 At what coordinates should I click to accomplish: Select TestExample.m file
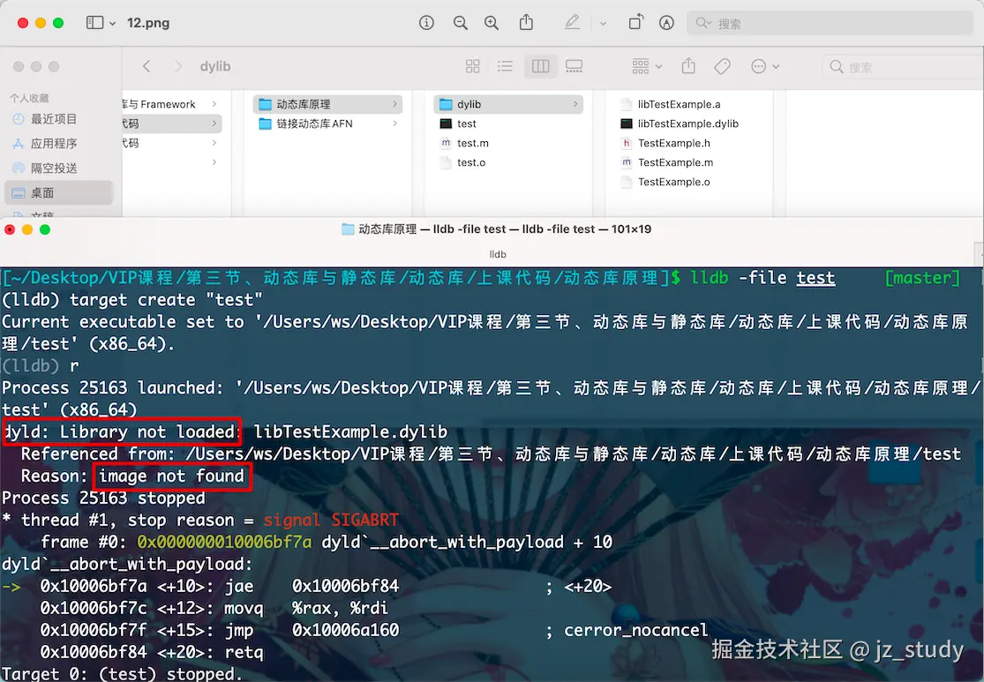click(675, 162)
